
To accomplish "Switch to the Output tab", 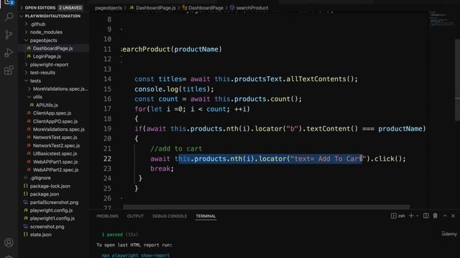I will (x=135, y=216).
